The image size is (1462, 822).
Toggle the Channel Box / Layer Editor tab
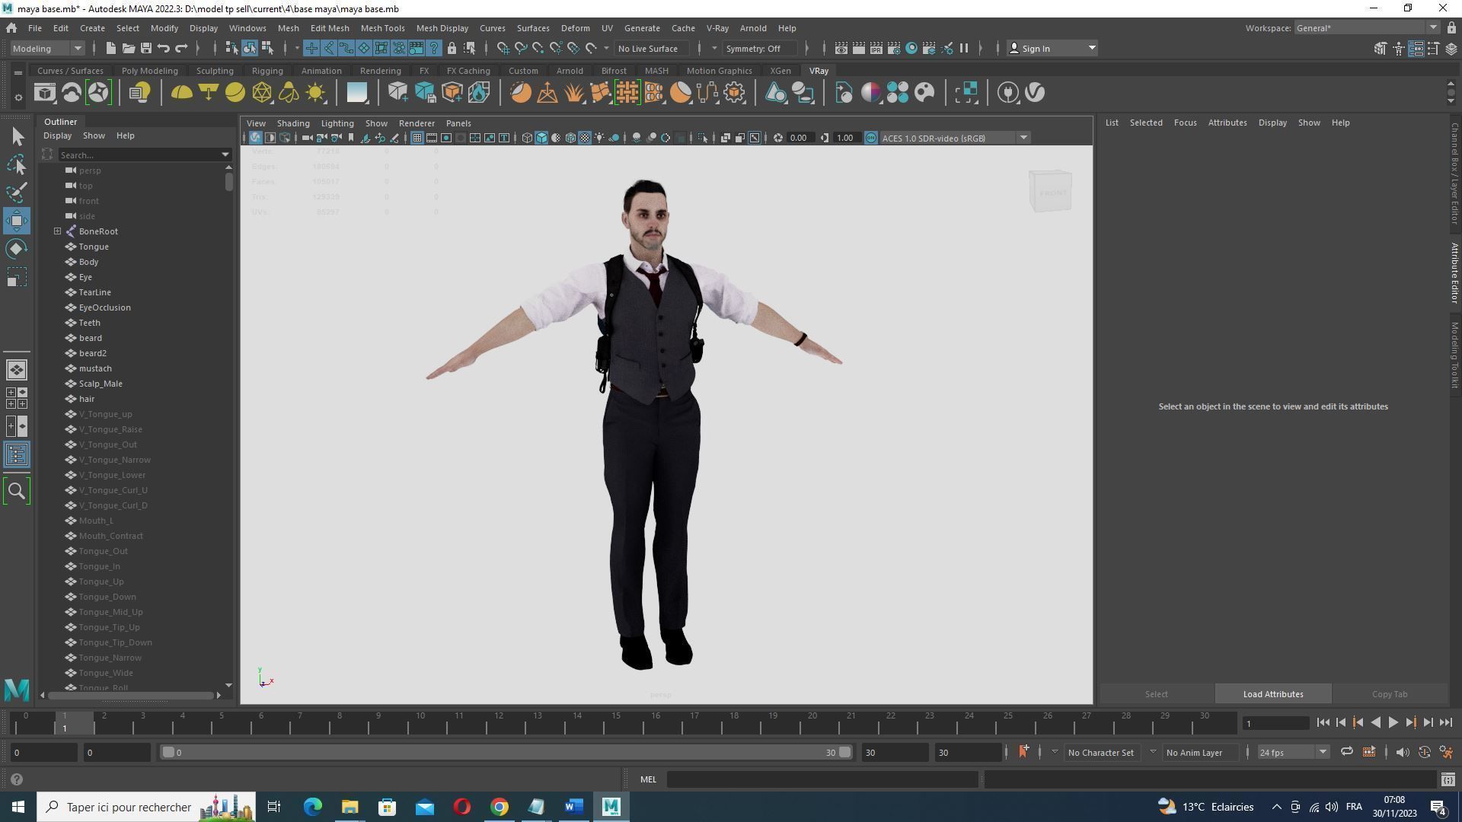(x=1454, y=174)
